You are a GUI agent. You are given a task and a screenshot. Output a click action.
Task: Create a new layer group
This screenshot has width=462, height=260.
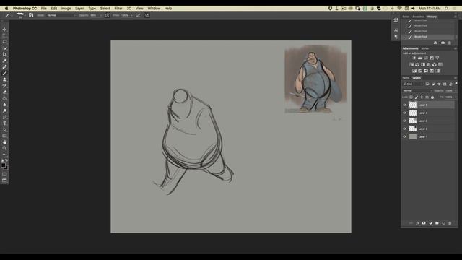(437, 223)
